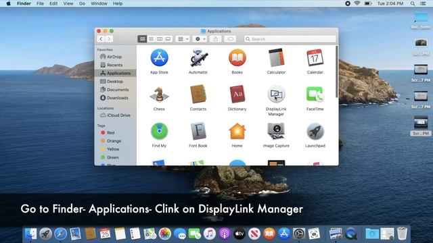Open Safari from the Dock
The image size is (433, 243).
(x=60, y=234)
